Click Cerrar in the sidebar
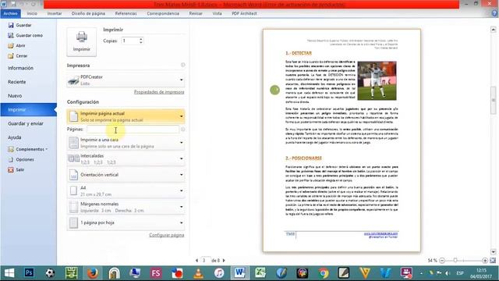Viewport: 499px width, 281px height. pyautogui.click(x=18, y=55)
